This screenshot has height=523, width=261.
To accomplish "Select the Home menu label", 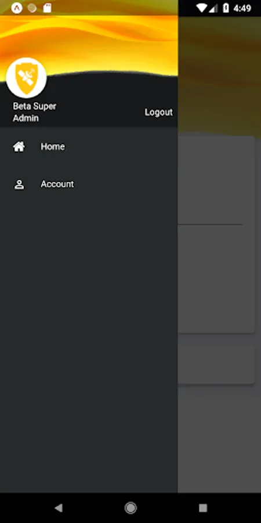I will coord(53,146).
